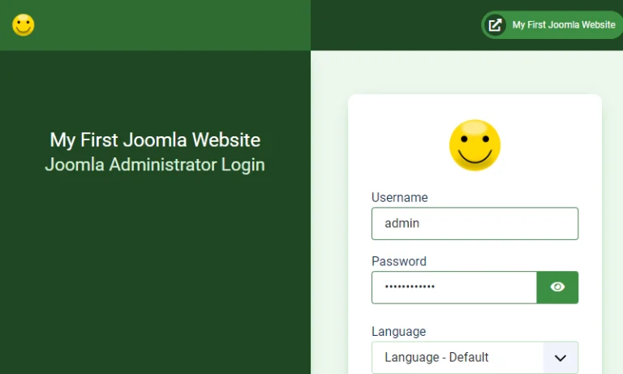The height and width of the screenshot is (374, 623).
Task: Open the Language - Default dropdown
Action: pyautogui.click(x=475, y=357)
